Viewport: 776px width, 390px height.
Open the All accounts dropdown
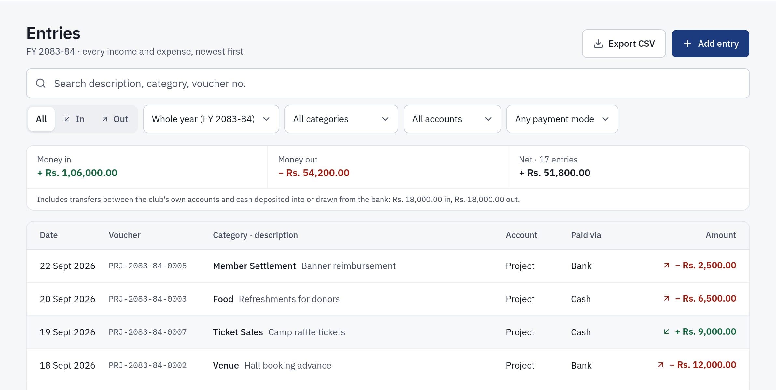pyautogui.click(x=452, y=119)
